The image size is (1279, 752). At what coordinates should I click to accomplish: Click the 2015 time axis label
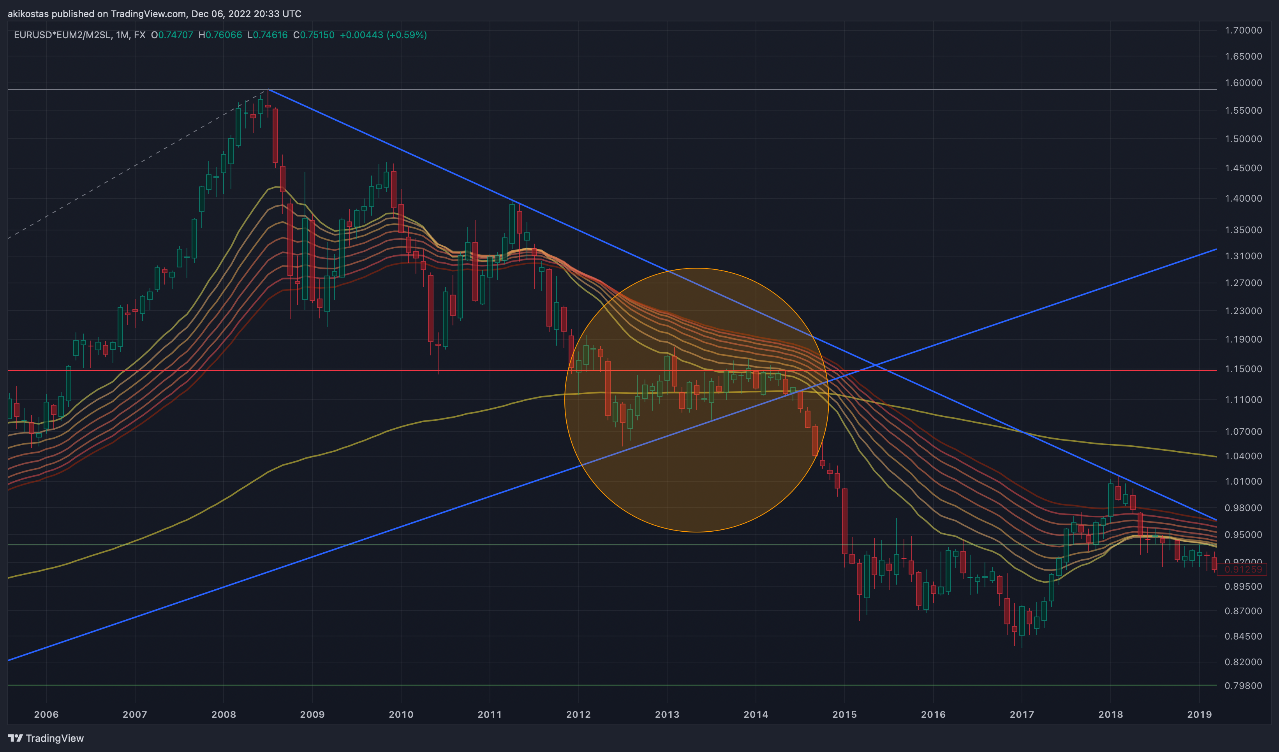[x=844, y=715]
